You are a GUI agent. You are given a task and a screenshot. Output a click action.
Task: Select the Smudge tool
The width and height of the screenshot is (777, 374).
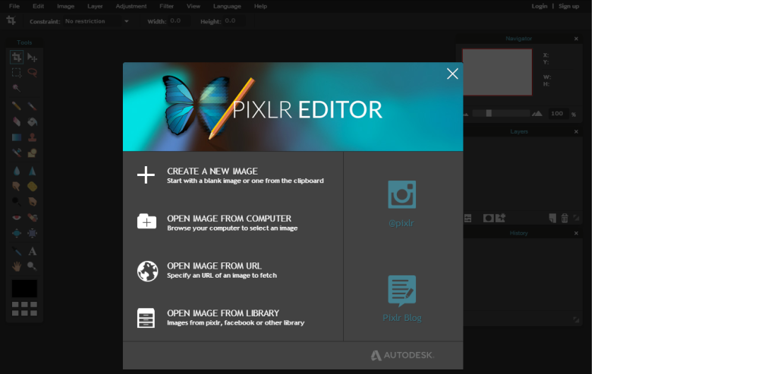(17, 187)
